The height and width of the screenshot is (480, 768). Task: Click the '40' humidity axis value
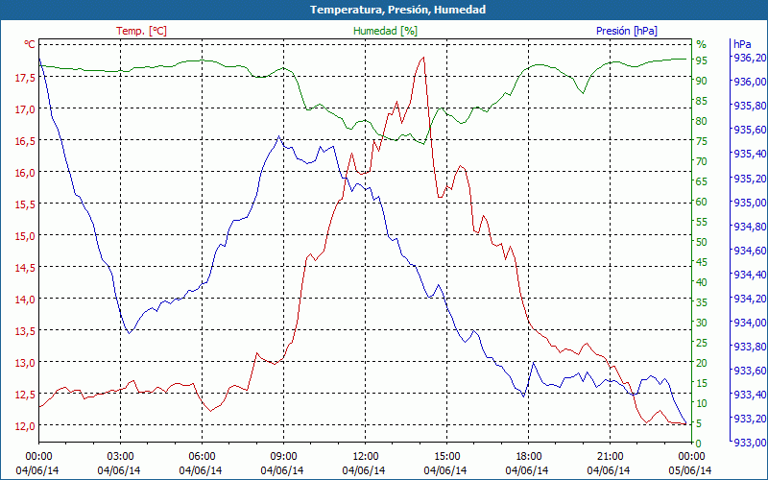tap(702, 282)
